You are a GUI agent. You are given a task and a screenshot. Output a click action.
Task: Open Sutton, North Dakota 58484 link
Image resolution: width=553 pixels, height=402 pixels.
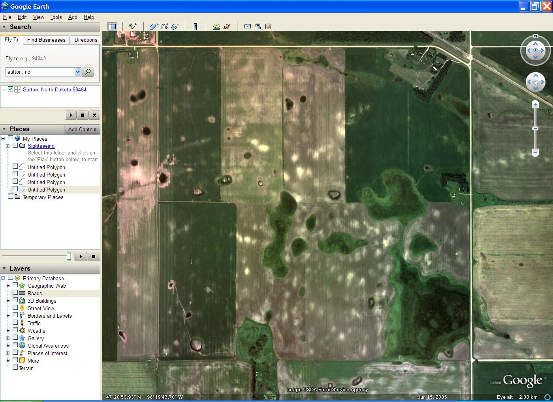coord(55,89)
